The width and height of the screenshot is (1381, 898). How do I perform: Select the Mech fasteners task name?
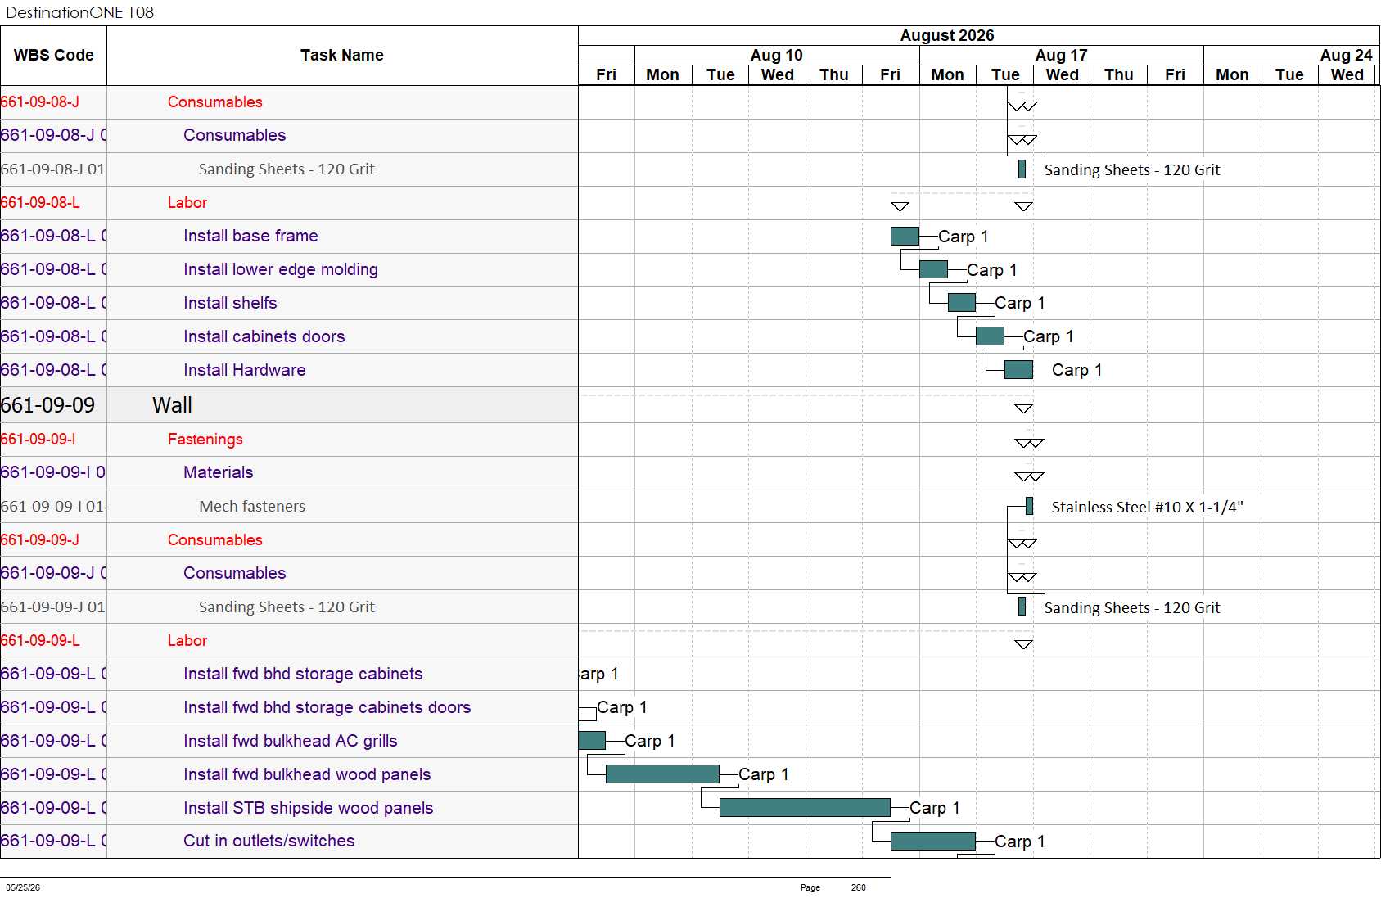point(252,507)
